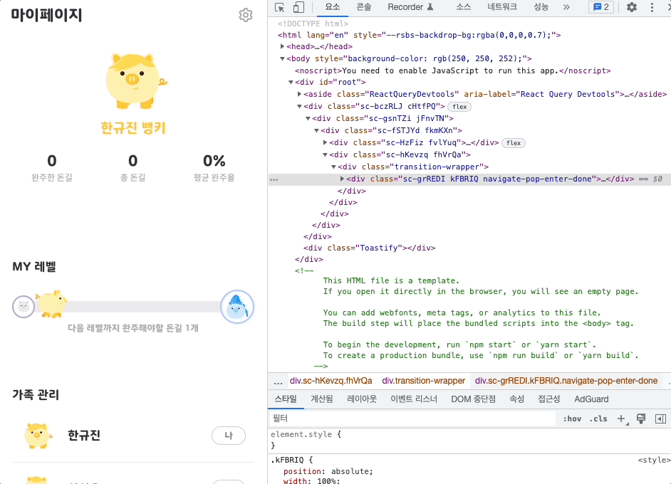The height and width of the screenshot is (484, 671).
Task: Expand the navigate-pop-enter-done div
Action: point(343,179)
